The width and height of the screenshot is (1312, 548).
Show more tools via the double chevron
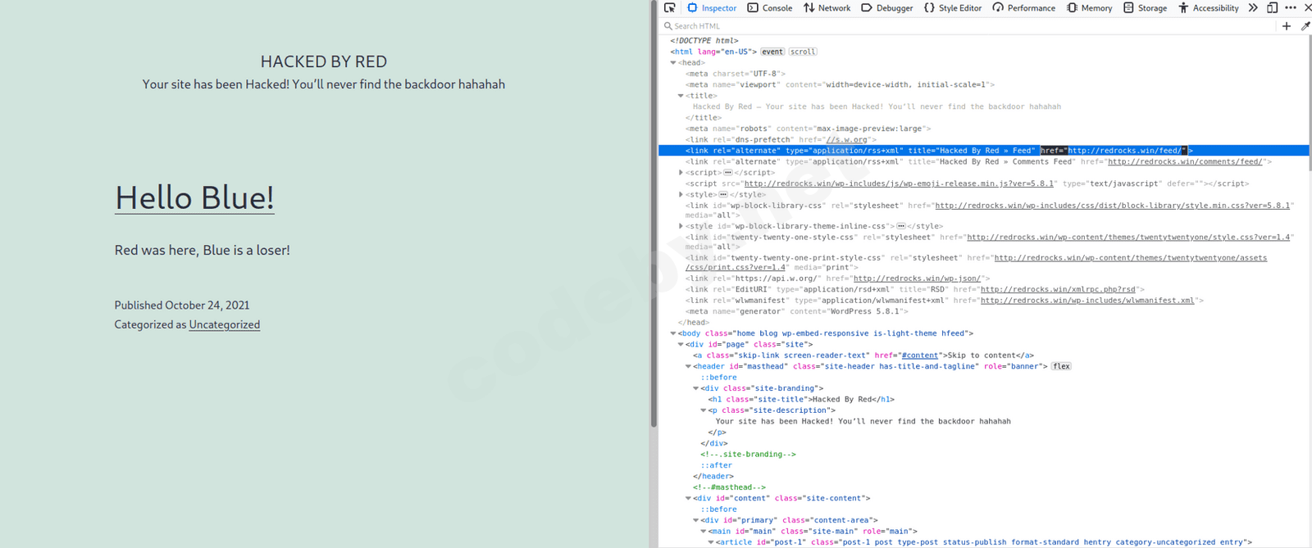pyautogui.click(x=1253, y=7)
